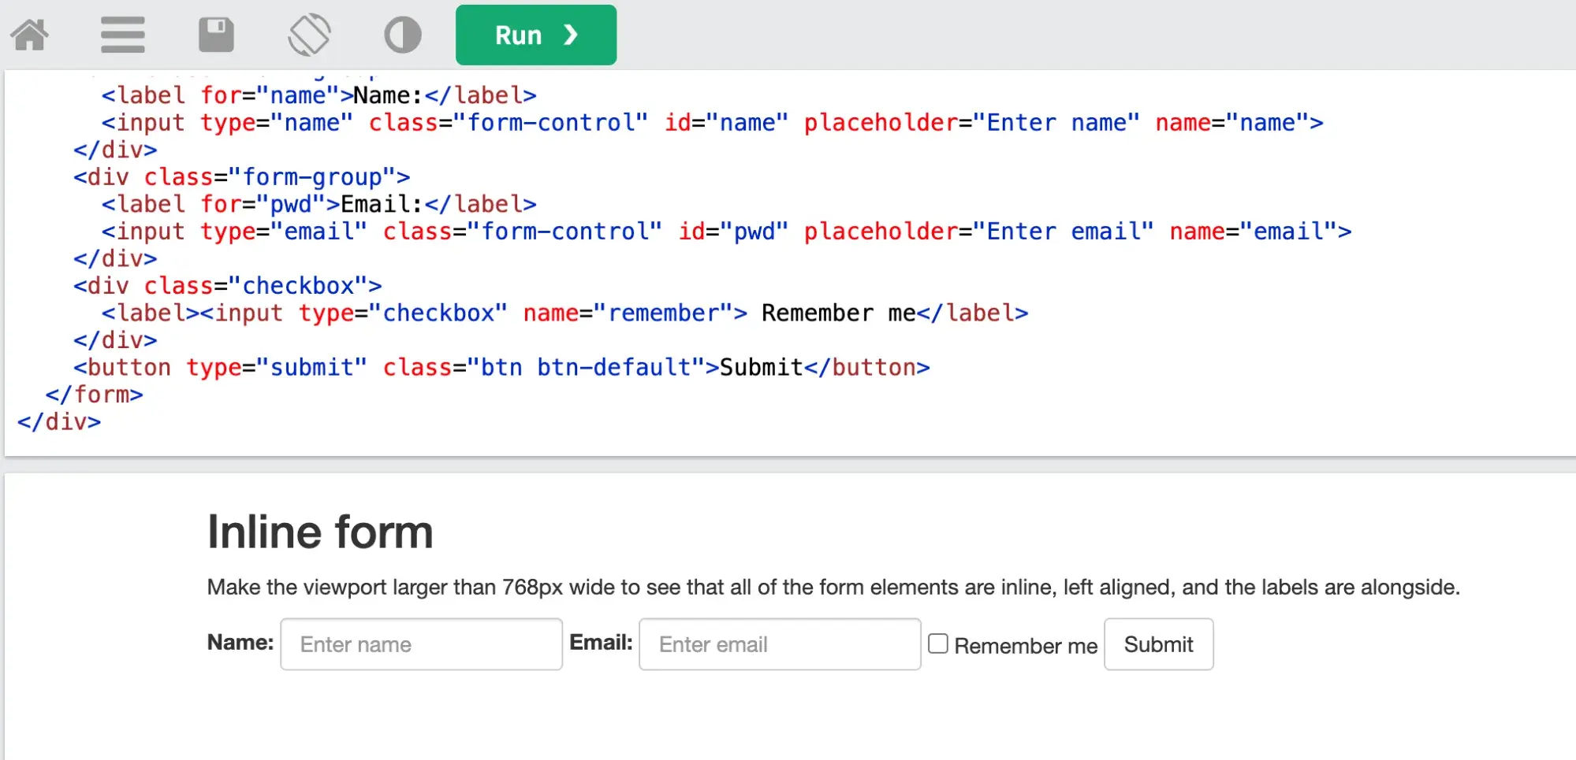Click the 'Name:' label in the preview

240,643
